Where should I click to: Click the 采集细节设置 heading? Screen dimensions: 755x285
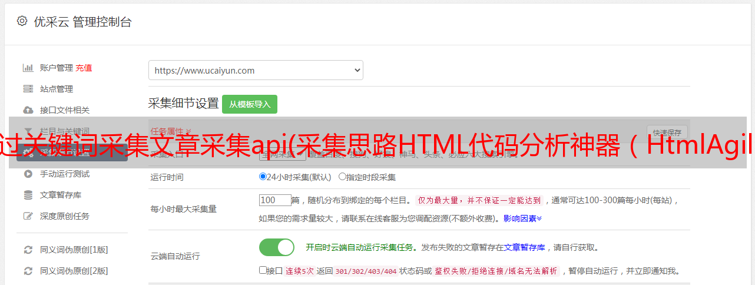184,104
